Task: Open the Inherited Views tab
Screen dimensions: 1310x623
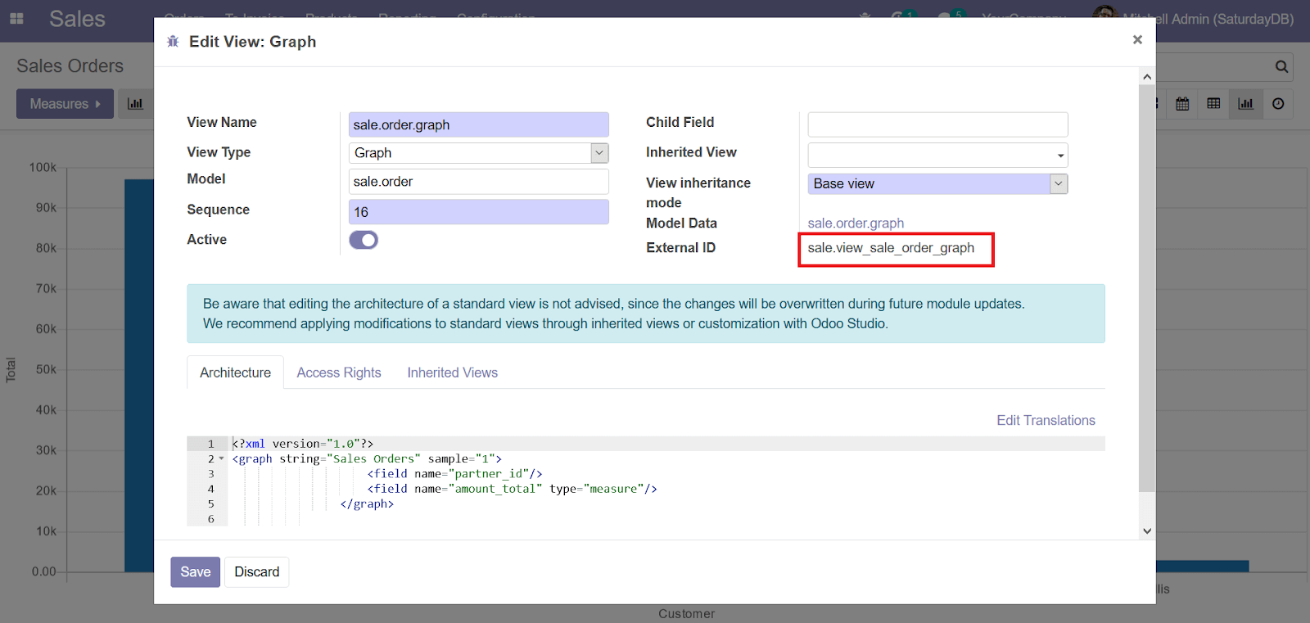Action: [453, 372]
